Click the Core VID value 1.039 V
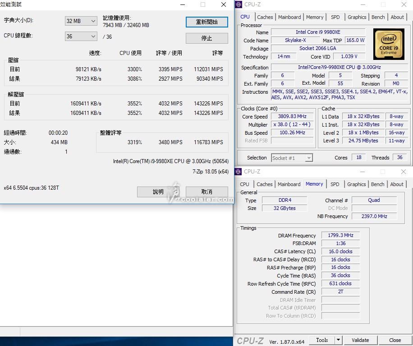Viewport: 413px width, 346px height. coord(349,56)
